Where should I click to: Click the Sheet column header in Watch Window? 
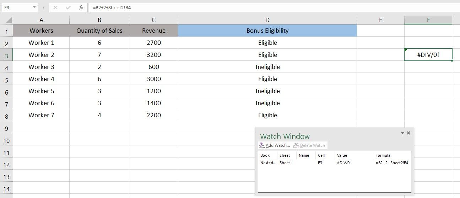point(287,155)
